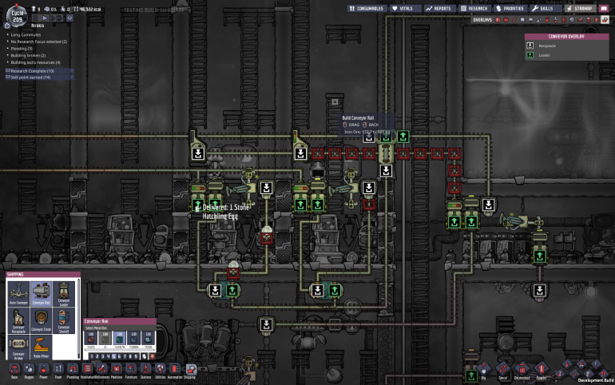This screenshot has width=615, height=385.
Task: Open the Starmap screen
Action: click(x=581, y=8)
